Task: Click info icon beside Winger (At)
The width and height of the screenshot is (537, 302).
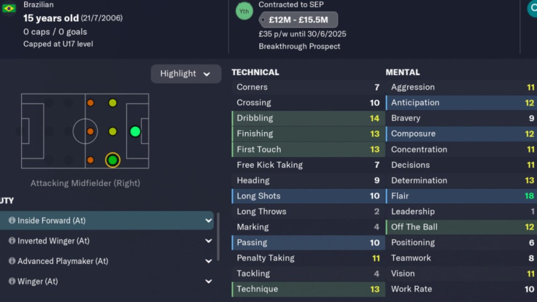Action: [x=12, y=281]
